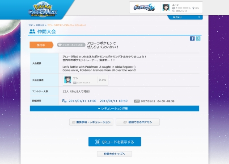Share tournament on Facebook icon

coord(192,38)
